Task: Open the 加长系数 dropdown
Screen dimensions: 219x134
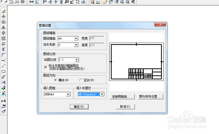Action: 76,45
